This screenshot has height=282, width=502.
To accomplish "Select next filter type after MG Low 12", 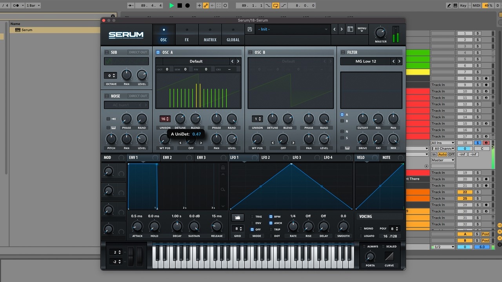I will (x=399, y=61).
